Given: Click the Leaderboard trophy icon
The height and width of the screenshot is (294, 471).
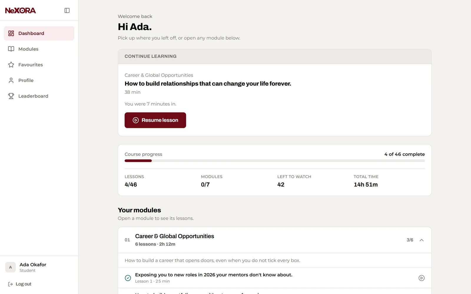Looking at the screenshot, I should coord(11,96).
